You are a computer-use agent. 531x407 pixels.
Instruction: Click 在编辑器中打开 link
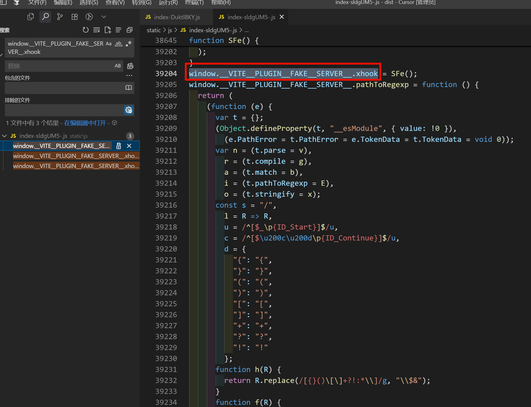[85, 123]
